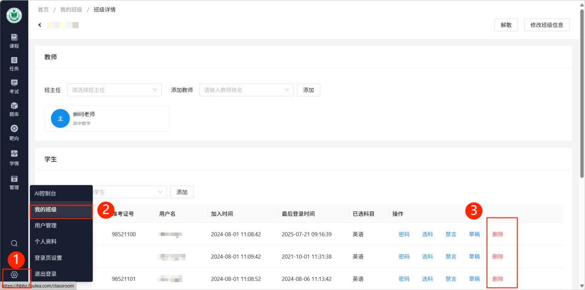
Task: Open the 班主任 dropdown selector
Action: (114, 90)
